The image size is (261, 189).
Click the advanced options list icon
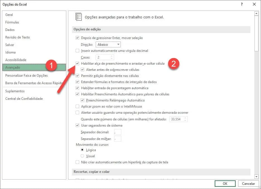[x=79, y=17]
